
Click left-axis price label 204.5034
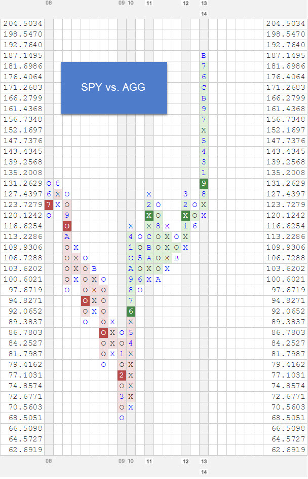(23, 23)
